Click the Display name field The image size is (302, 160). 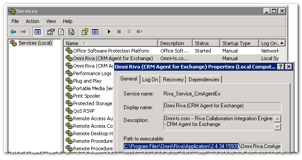tap(222, 107)
